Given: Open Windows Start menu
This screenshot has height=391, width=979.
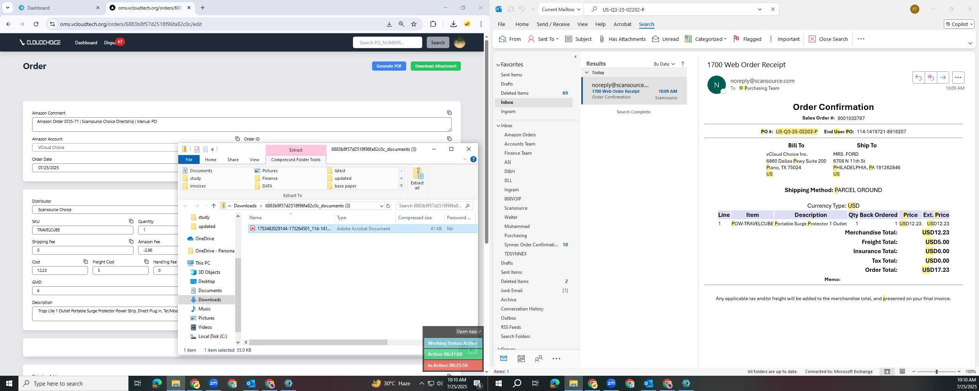Looking at the screenshot, I should pyautogui.click(x=9, y=383).
